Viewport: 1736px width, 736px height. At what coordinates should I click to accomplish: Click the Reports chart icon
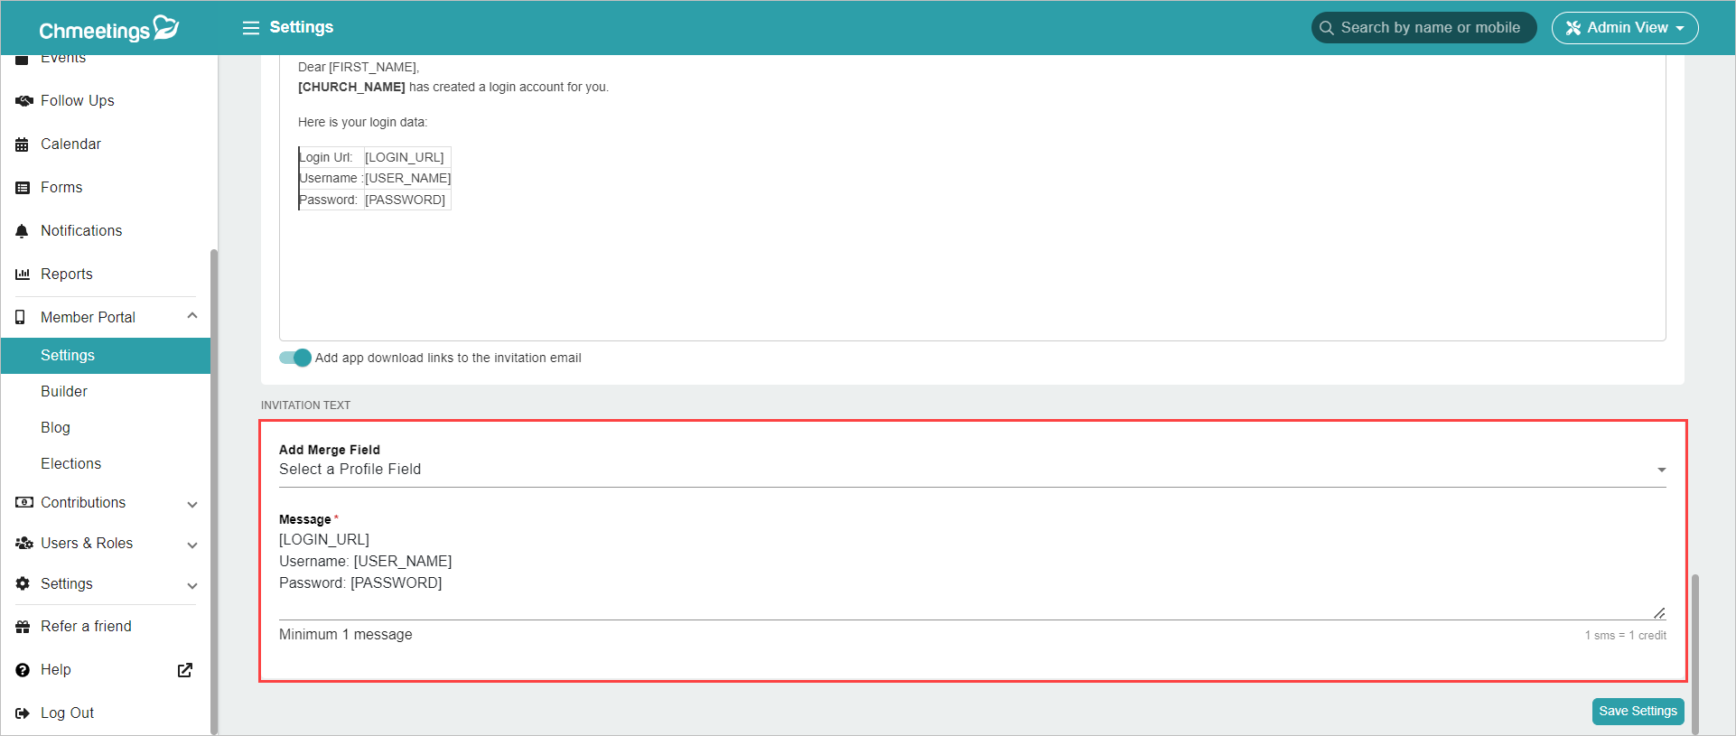[x=23, y=275]
